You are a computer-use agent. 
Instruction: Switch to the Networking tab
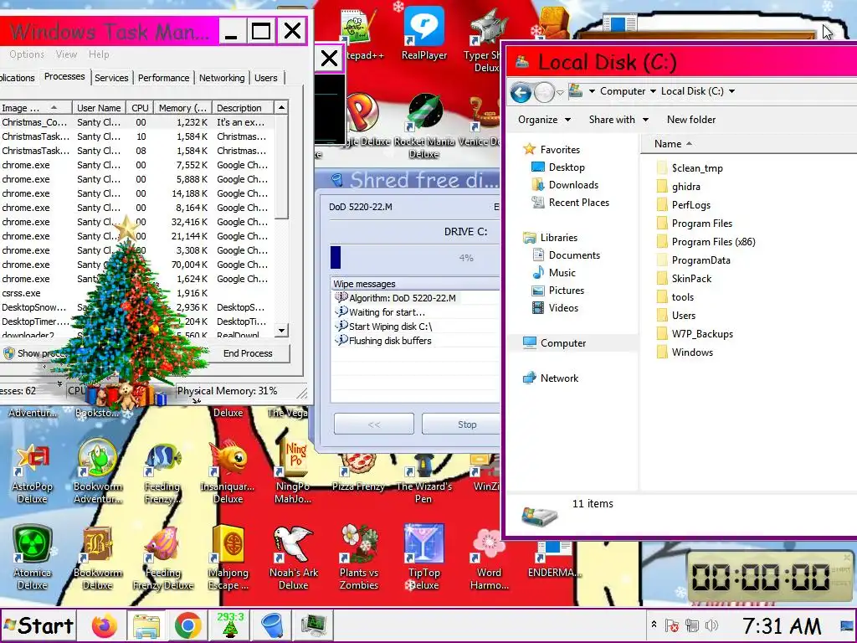click(x=222, y=78)
